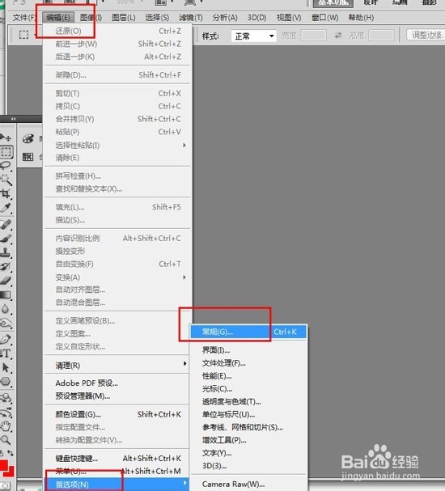Select the Eyedropper tool
The image size is (445, 491).
[6, 208]
